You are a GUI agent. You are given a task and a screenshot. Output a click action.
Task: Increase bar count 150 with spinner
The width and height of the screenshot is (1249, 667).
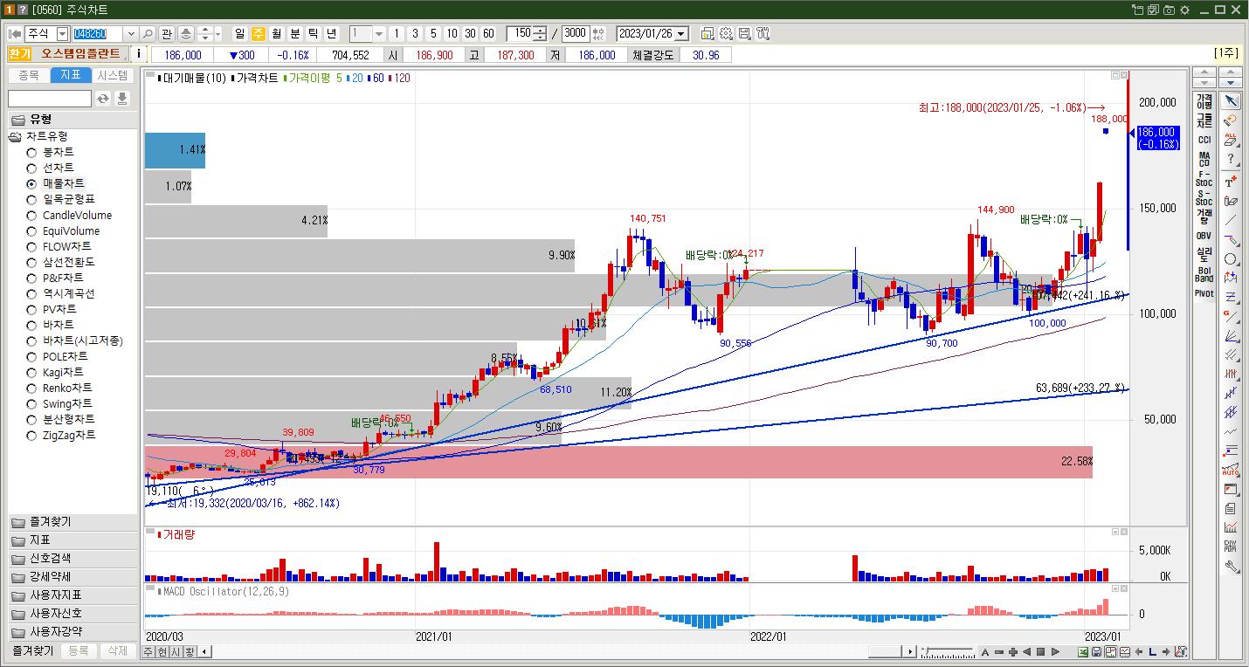pos(541,30)
